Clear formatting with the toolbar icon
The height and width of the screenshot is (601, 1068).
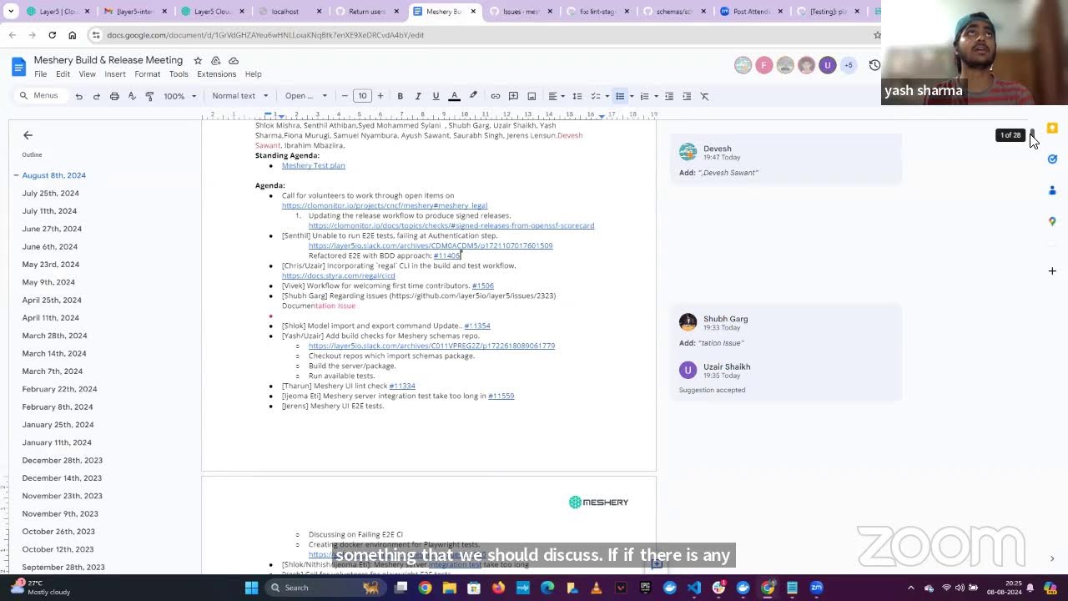pyautogui.click(x=704, y=96)
